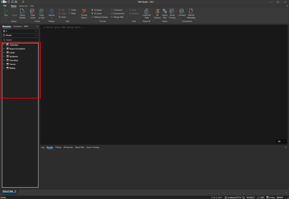Click in the DAX query editor
The image size is (289, 199).
pyautogui.click(x=164, y=85)
